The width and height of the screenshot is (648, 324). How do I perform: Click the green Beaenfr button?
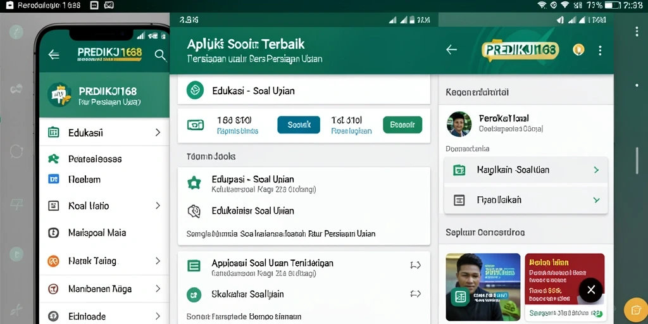(402, 125)
